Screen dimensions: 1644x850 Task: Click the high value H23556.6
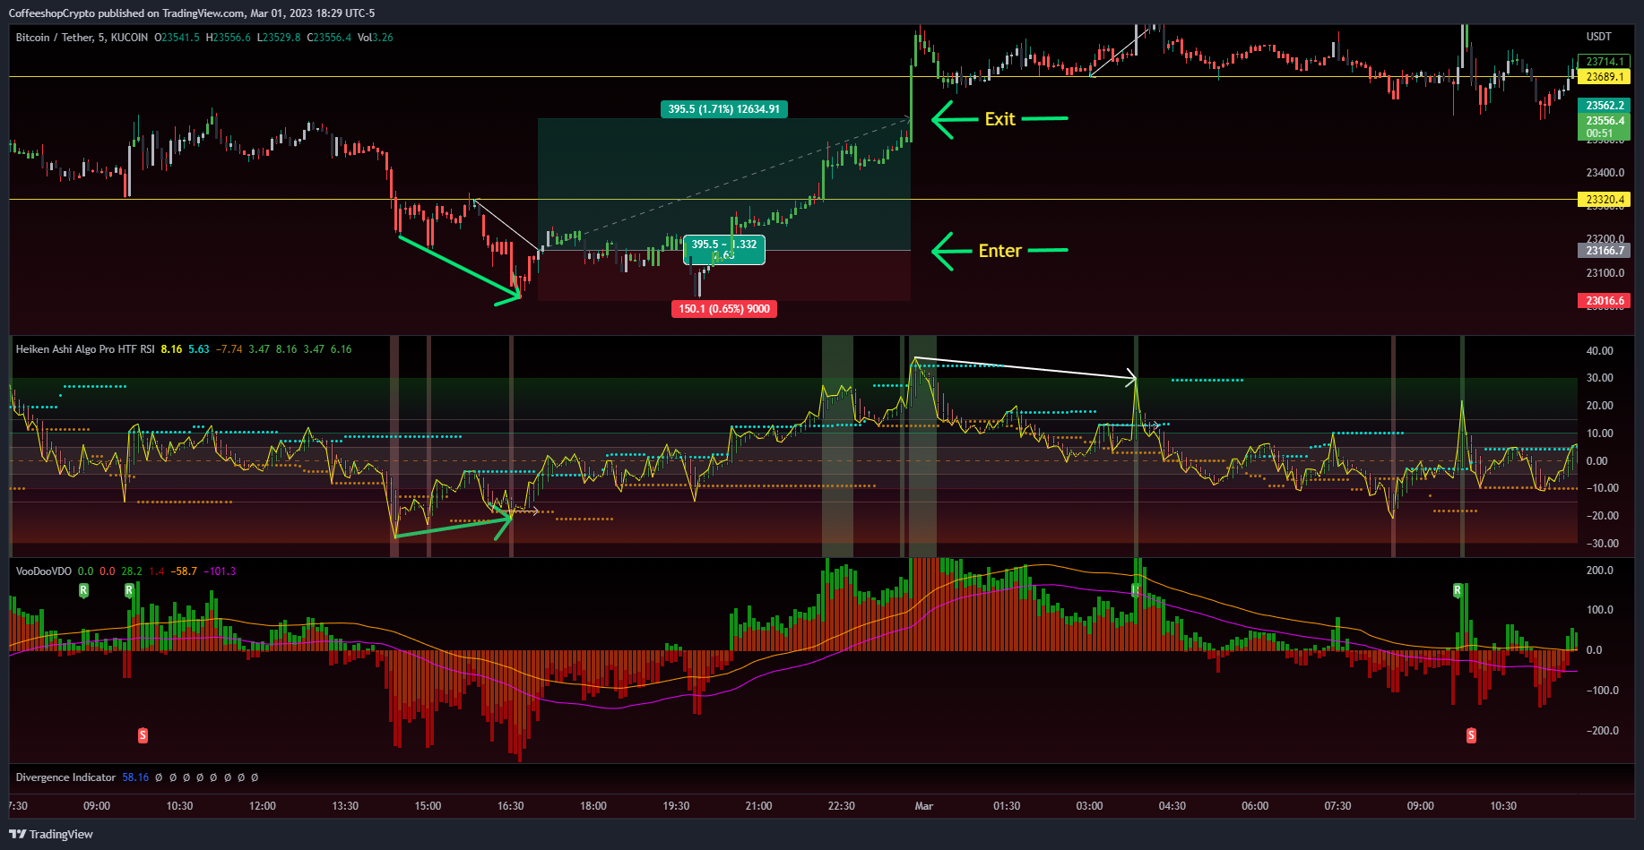tap(229, 38)
